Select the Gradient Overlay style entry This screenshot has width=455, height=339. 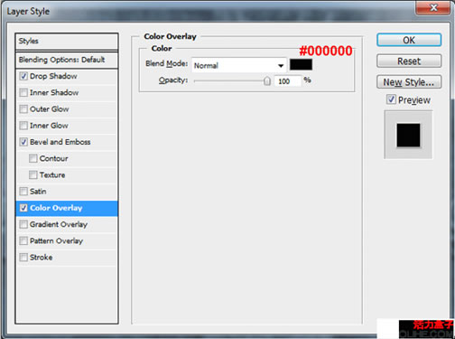click(67, 224)
